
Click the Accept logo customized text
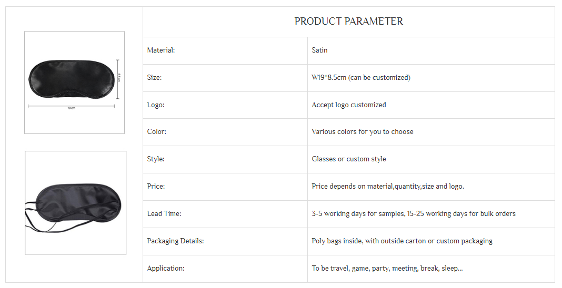[348, 105]
